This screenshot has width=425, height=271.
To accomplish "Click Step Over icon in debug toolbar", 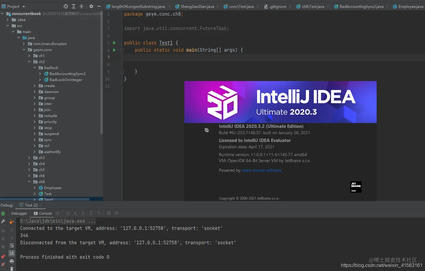I will (x=75, y=213).
